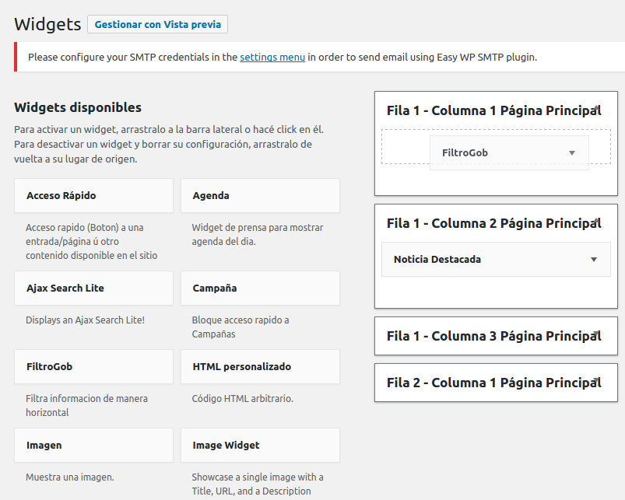
Task: Expand Fila 1 - Columna 3 panel arrow
Action: coord(597,334)
